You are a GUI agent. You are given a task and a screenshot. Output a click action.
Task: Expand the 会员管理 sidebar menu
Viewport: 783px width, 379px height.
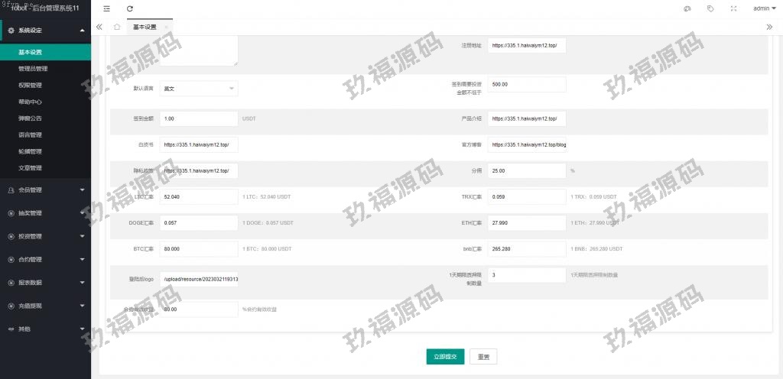pos(45,189)
